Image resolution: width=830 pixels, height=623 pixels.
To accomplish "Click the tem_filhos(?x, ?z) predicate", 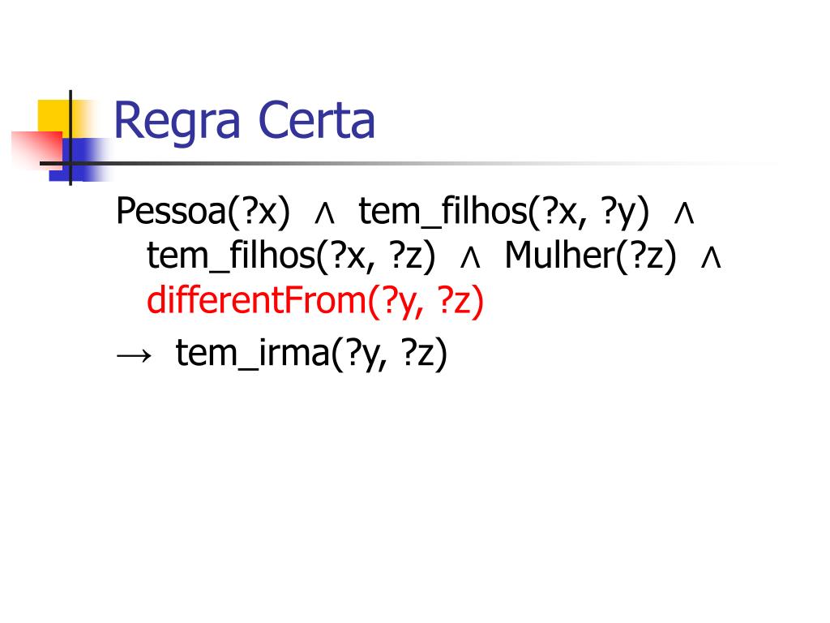I will click(291, 256).
